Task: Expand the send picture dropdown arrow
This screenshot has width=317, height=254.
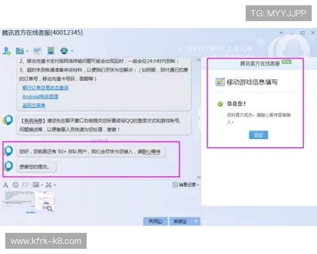Action: (x=42, y=185)
